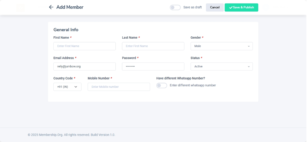Click the footer copyright text

[71, 135]
